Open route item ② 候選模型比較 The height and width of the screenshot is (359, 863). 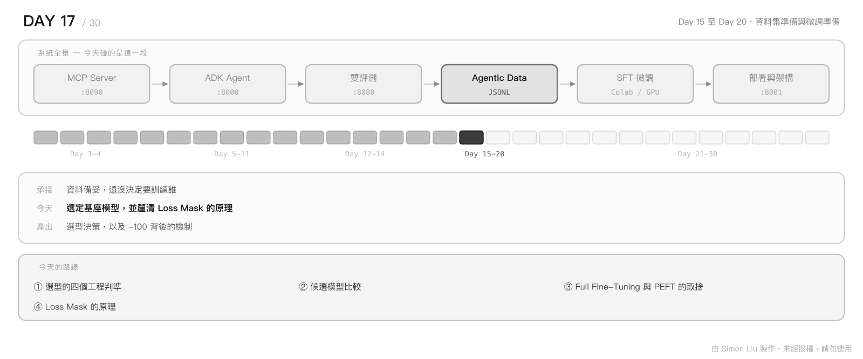pyautogui.click(x=330, y=287)
